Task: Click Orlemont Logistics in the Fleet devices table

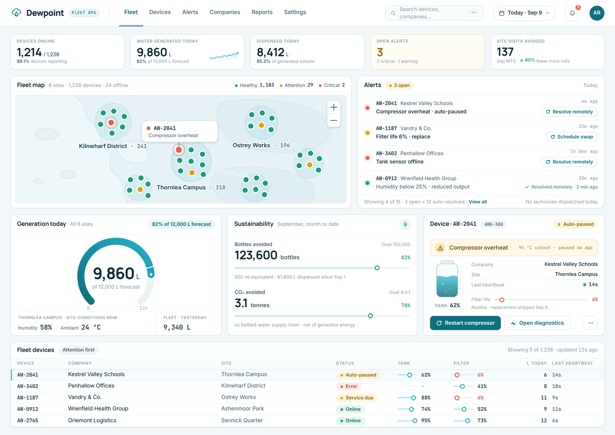Action: point(92,420)
